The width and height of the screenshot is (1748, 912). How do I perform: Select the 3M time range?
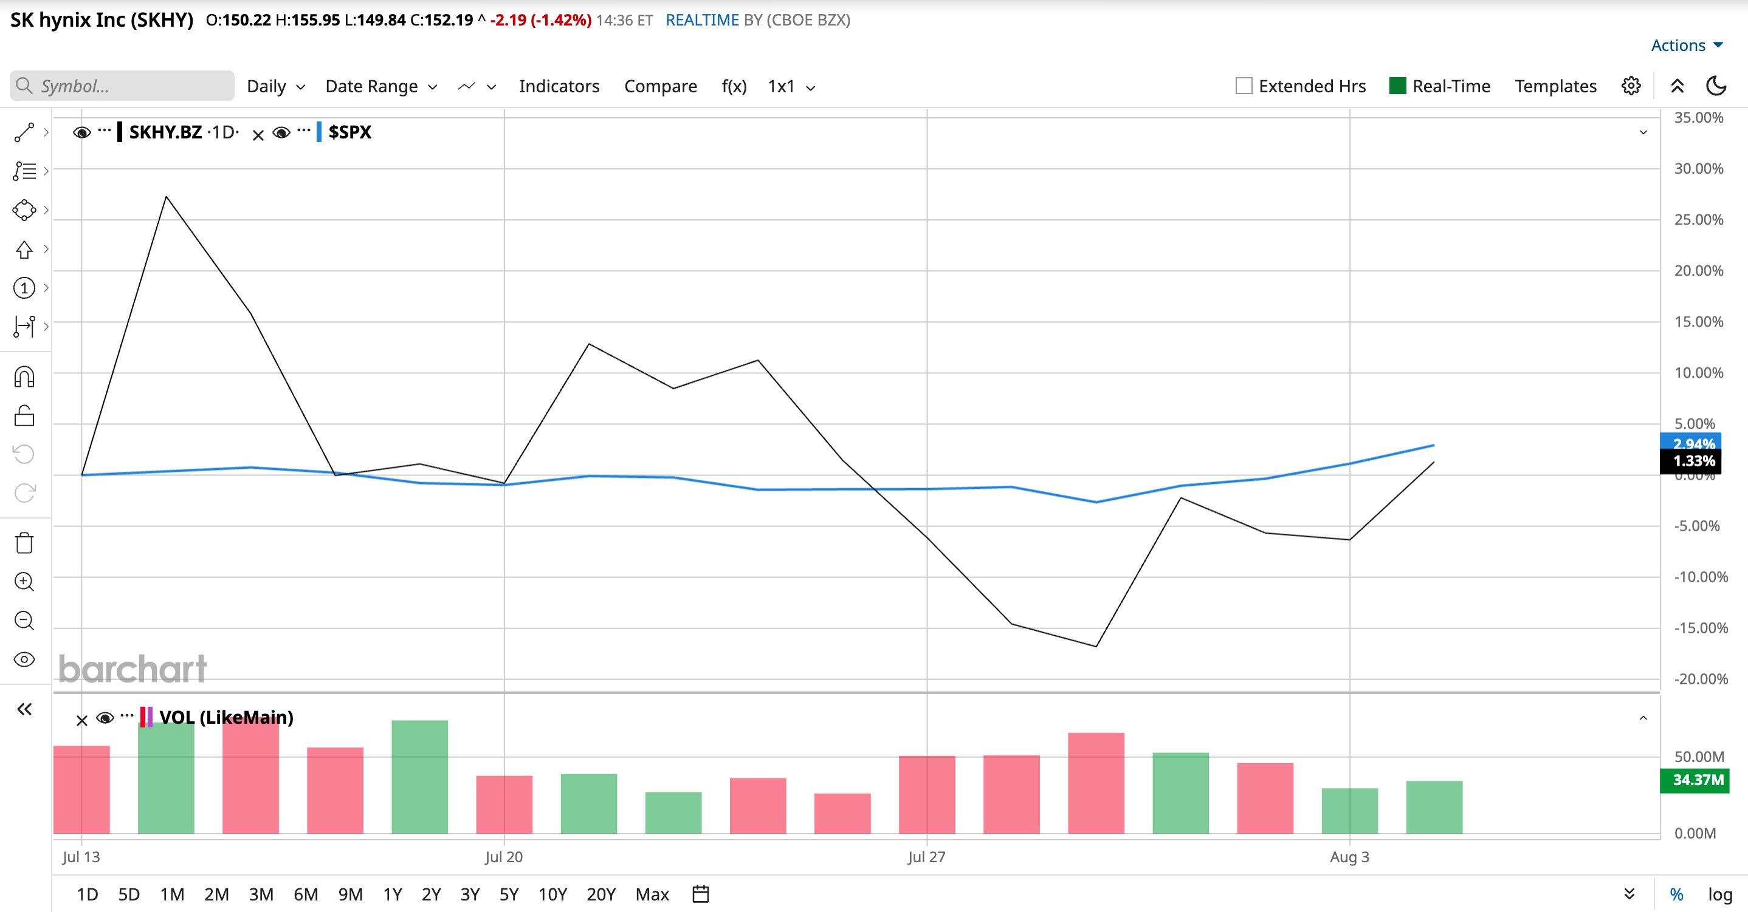261,894
